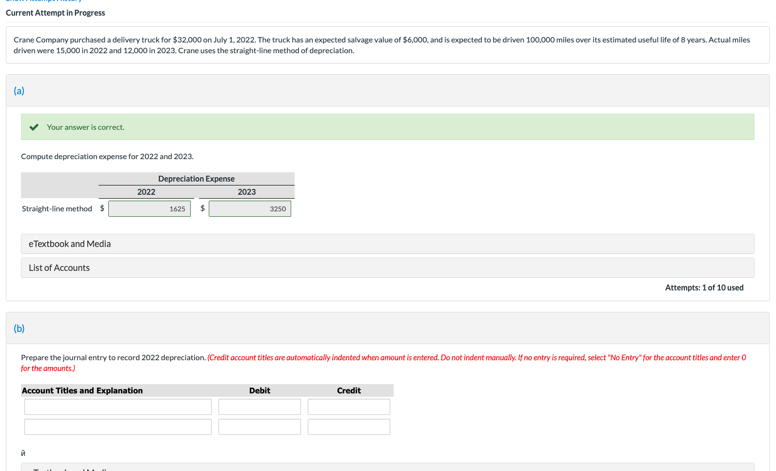Click the second row Credit amount field
Screen dimensions: 776x471
[x=349, y=427]
